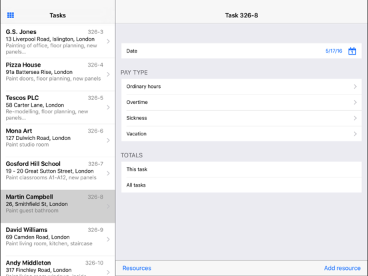The height and width of the screenshot is (276, 368).
Task: Click address 127 Dulwich Road, London
Action: 38,138
